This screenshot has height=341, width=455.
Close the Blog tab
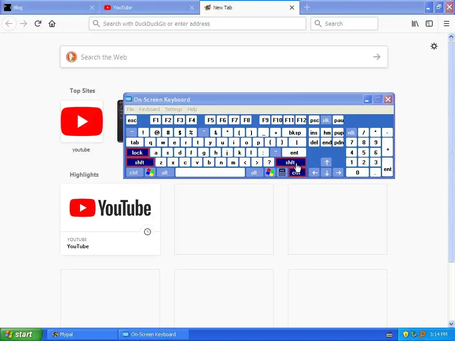click(92, 8)
